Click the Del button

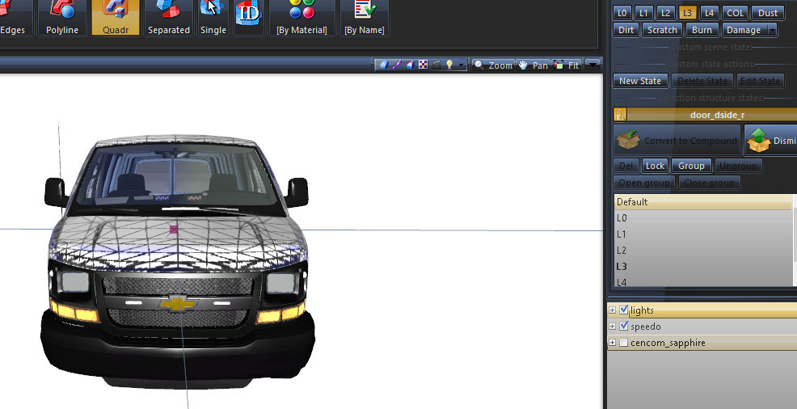[626, 166]
